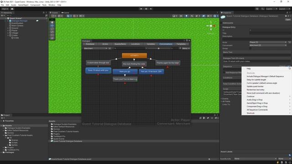Click the orange START node
The width and height of the screenshot is (292, 164).
134,56
